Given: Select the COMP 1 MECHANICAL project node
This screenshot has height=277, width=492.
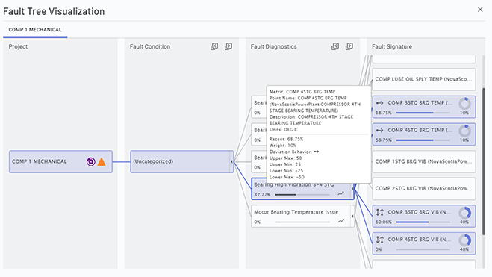Looking at the screenshot, I should 60,161.
